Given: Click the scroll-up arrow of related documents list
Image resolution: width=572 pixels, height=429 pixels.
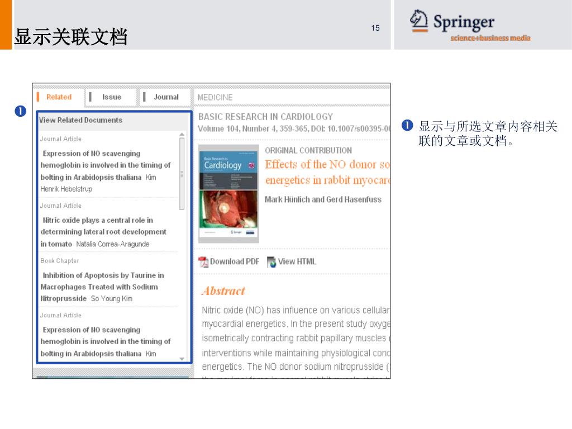Looking at the screenshot, I should (x=182, y=135).
